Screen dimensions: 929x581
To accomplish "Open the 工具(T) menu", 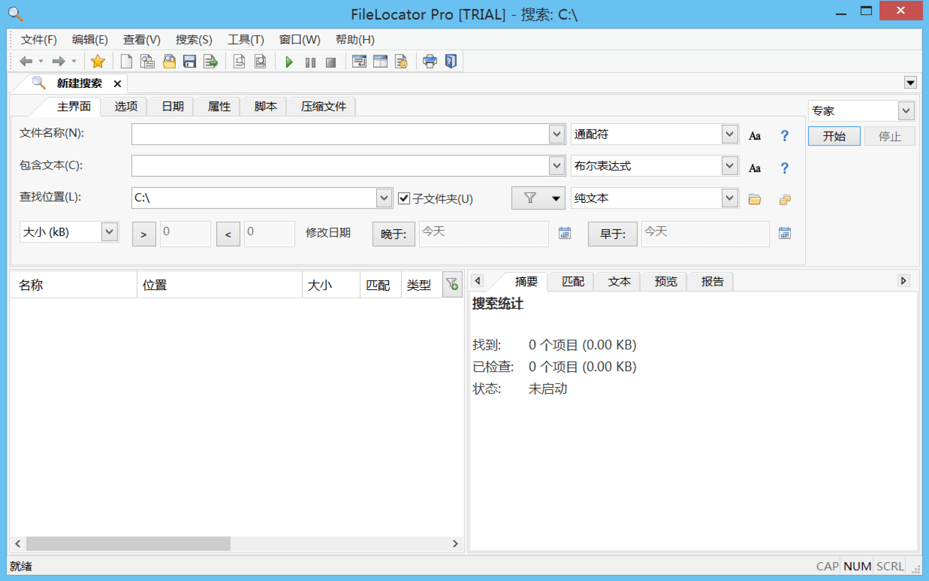I will pyautogui.click(x=246, y=40).
